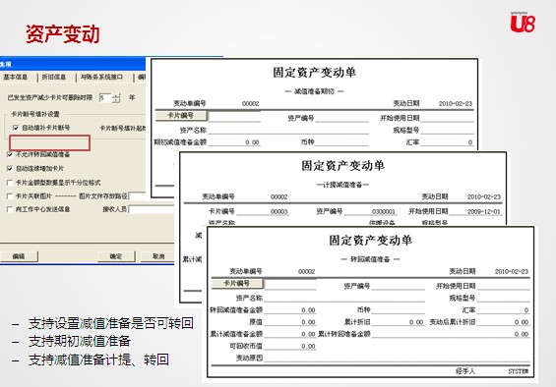
Task: Click the 变动原因 field in bottom form
Action: tap(397, 358)
